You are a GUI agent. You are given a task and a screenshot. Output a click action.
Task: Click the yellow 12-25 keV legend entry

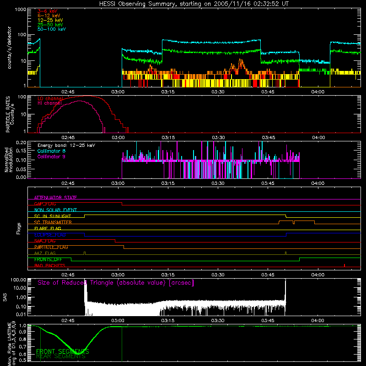[50, 20]
